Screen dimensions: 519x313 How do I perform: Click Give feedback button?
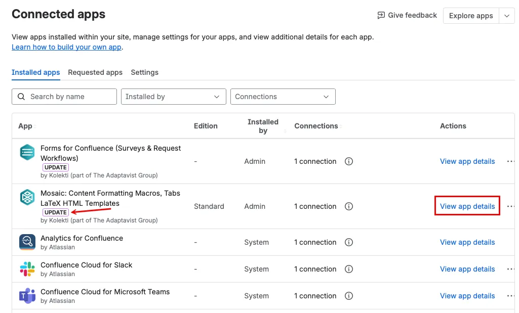[407, 15]
